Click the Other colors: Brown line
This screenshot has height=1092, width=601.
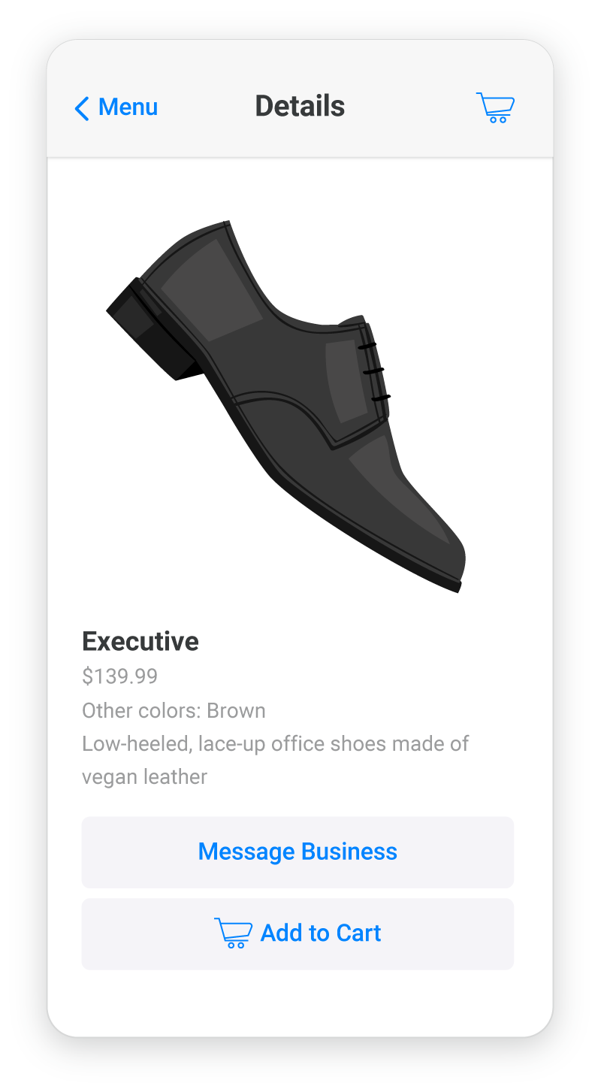click(x=174, y=711)
